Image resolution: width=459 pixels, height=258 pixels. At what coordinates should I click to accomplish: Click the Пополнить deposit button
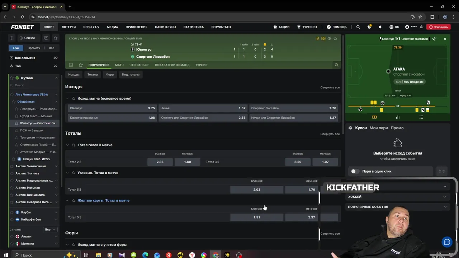(438, 27)
